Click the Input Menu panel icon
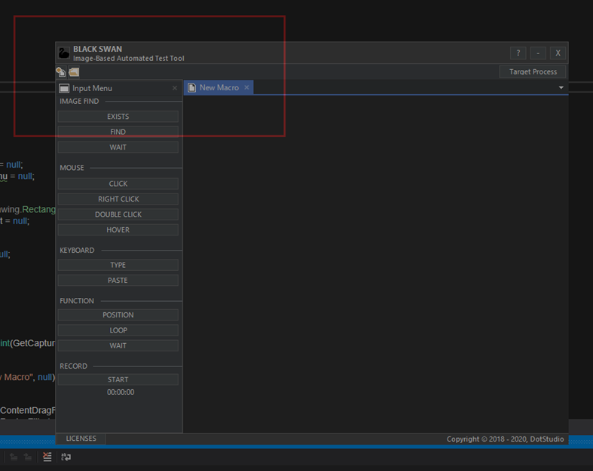This screenshot has width=593, height=471. pyautogui.click(x=64, y=88)
